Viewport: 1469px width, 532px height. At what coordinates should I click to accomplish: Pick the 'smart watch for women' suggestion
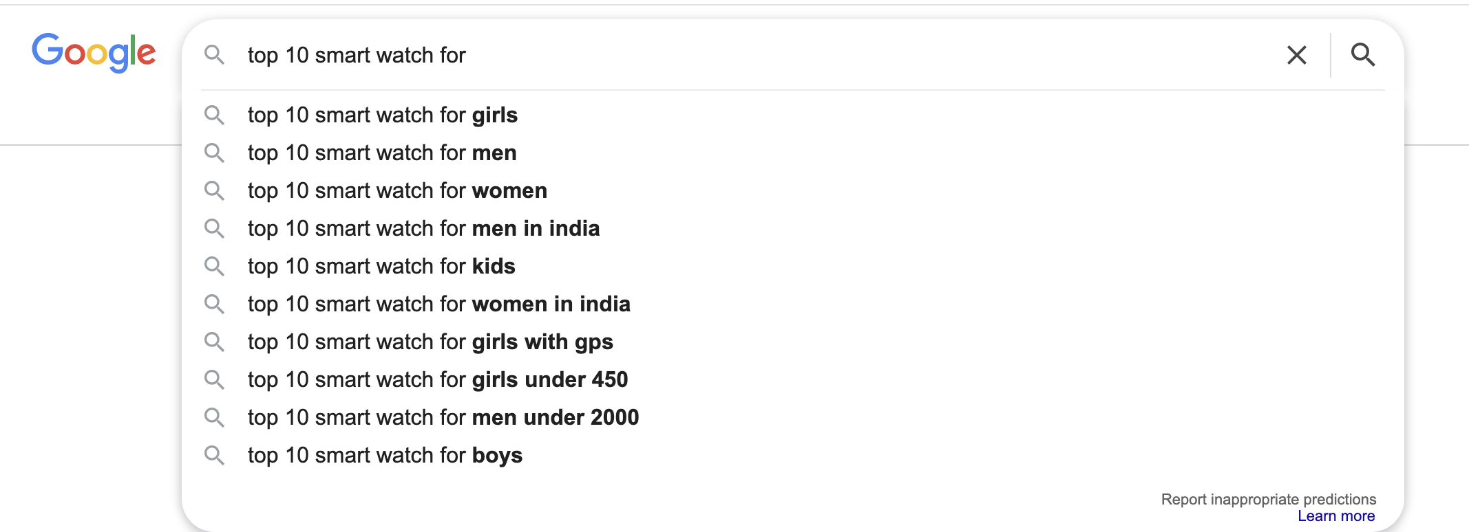[397, 190]
